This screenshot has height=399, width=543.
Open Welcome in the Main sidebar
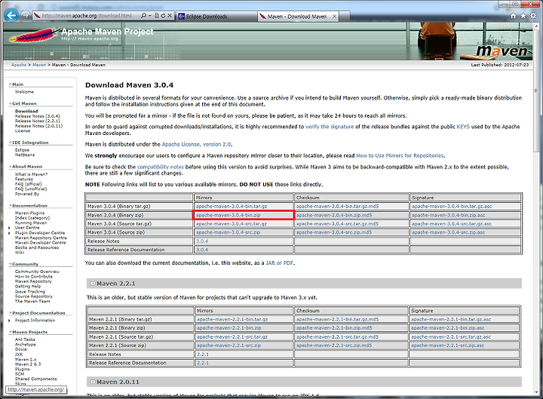pyautogui.click(x=24, y=92)
